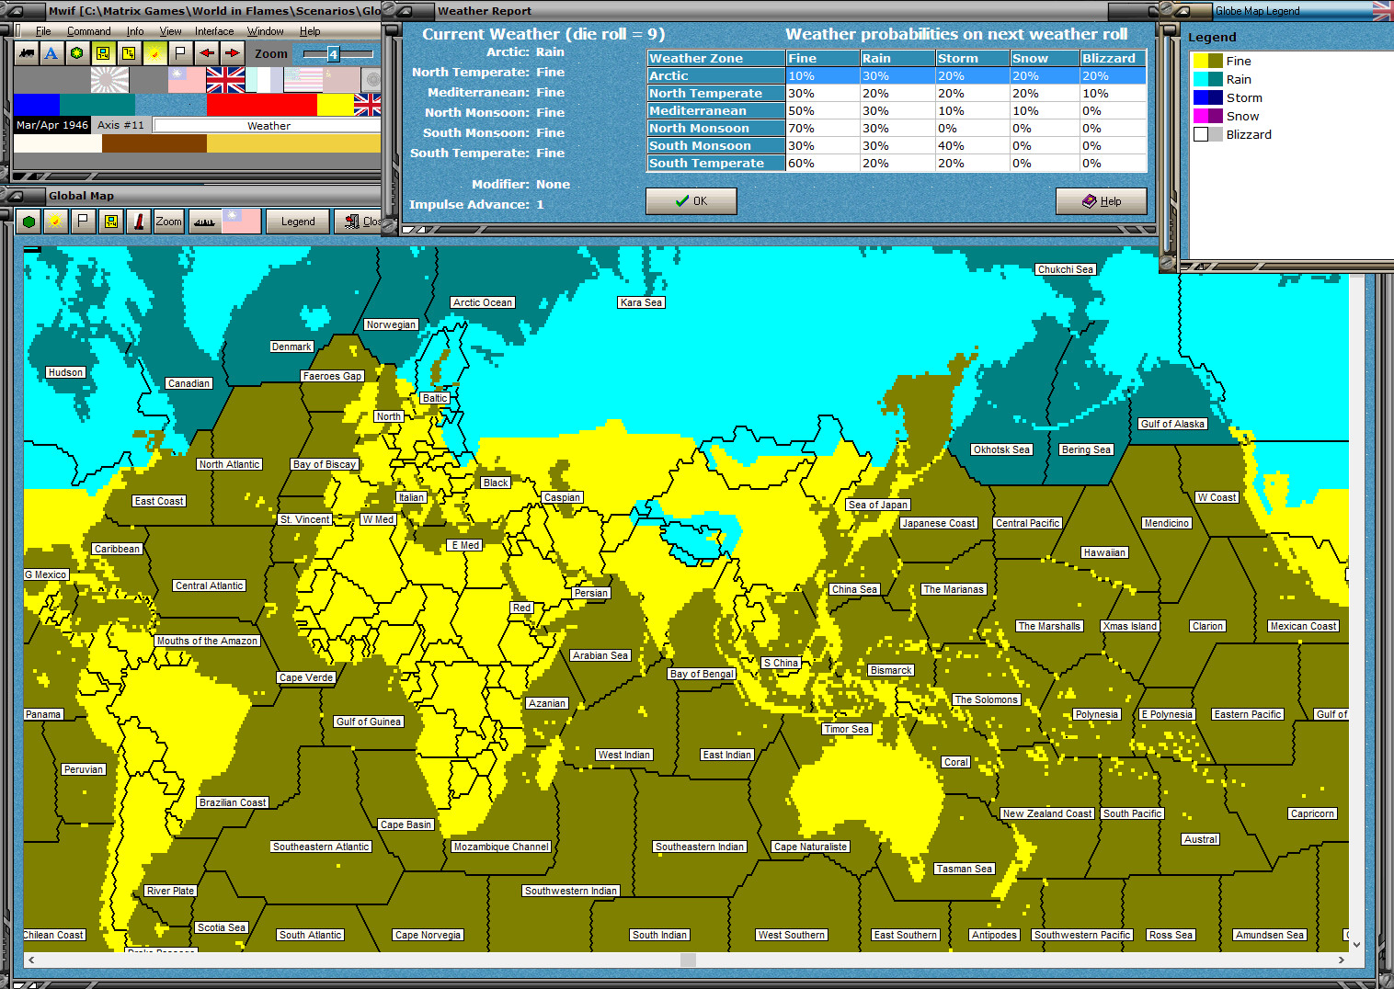
Task: Click OK in the Weather Report
Action: point(691,201)
